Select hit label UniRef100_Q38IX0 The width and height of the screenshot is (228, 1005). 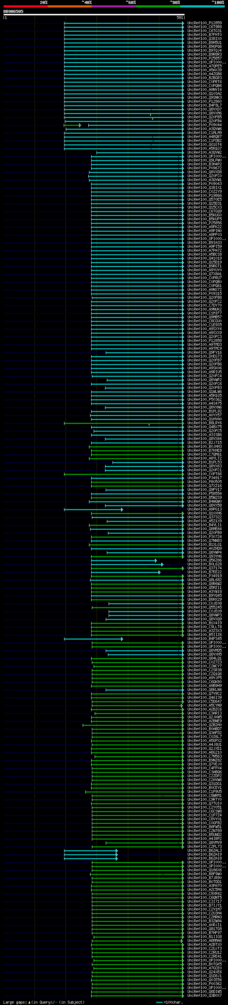[204, 39]
